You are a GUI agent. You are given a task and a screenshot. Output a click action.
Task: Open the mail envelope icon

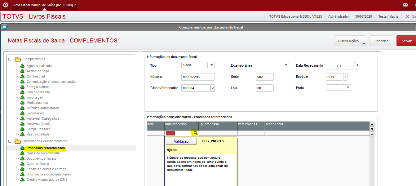pyautogui.click(x=405, y=5)
